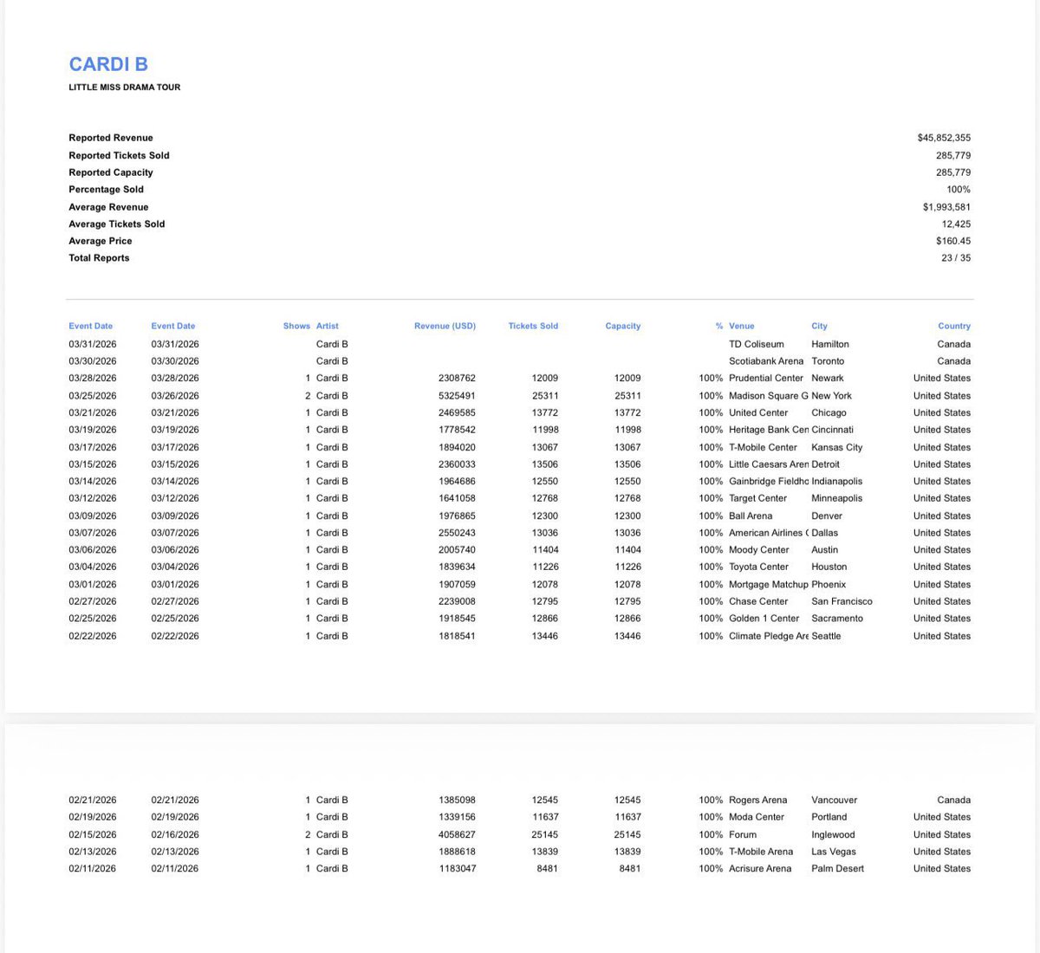
Task: Click the Rogers Arena venue cell
Action: (758, 800)
